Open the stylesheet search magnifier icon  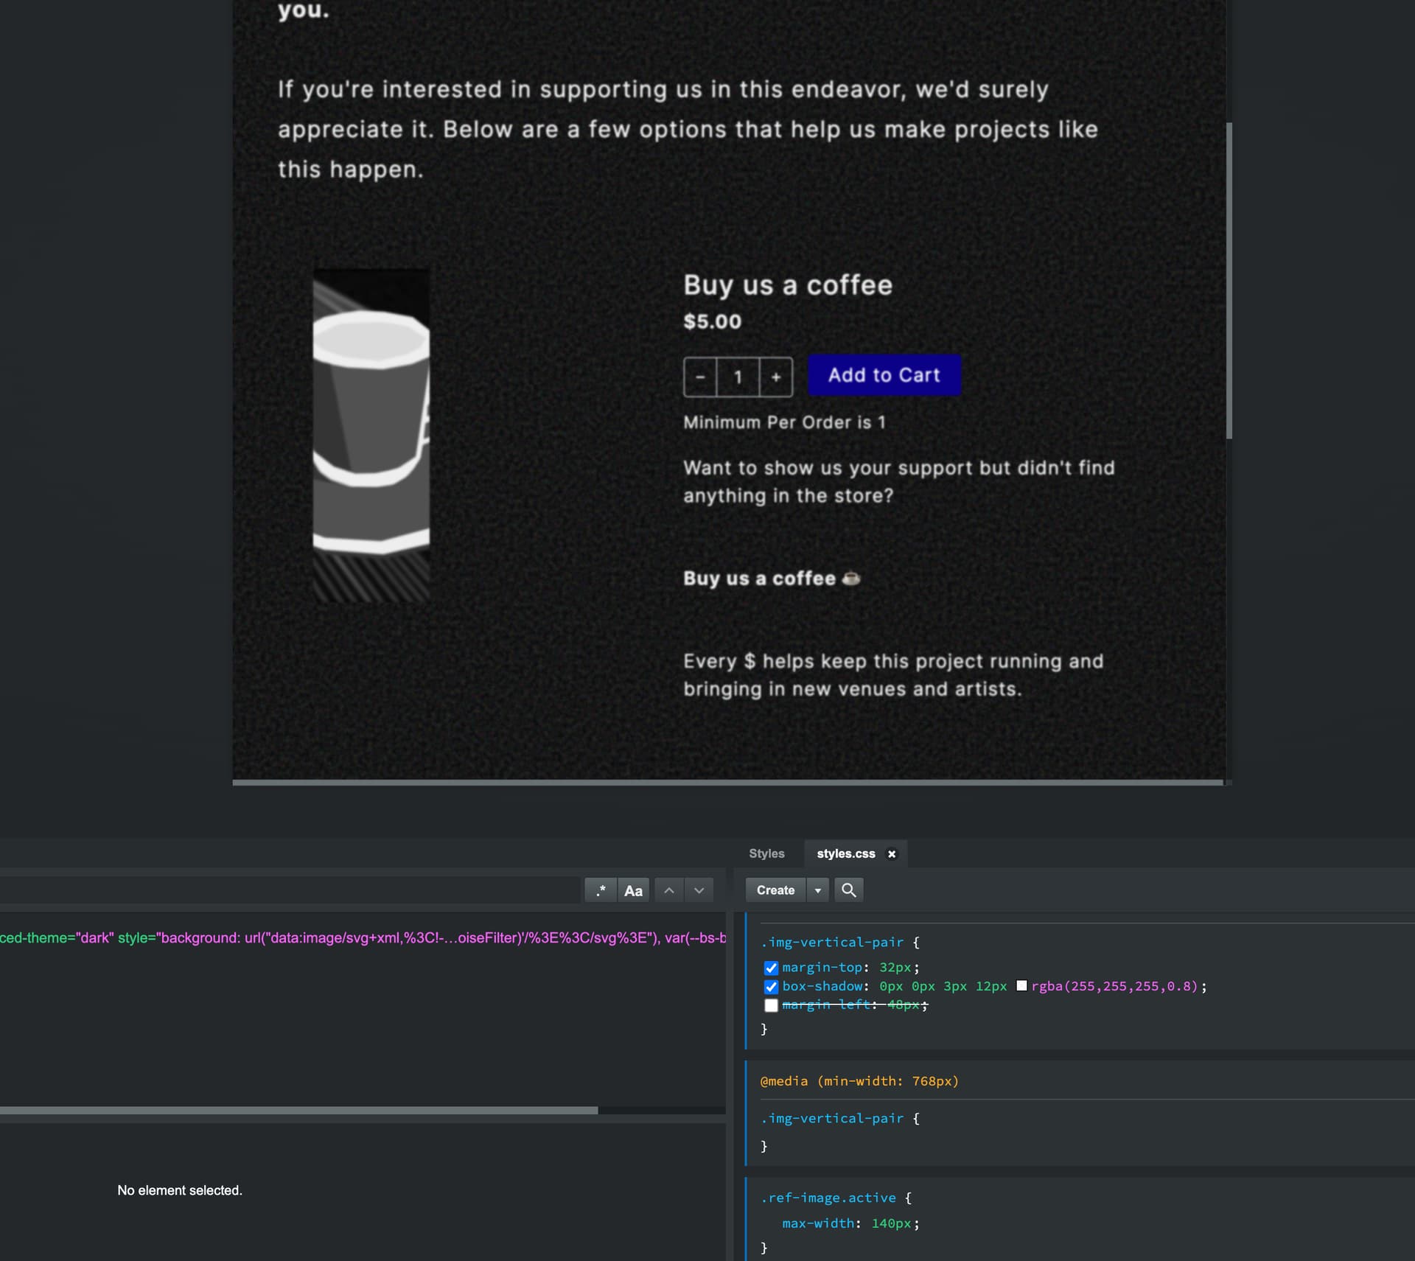(x=849, y=890)
